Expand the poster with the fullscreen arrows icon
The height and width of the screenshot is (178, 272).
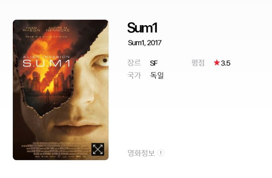(x=98, y=149)
